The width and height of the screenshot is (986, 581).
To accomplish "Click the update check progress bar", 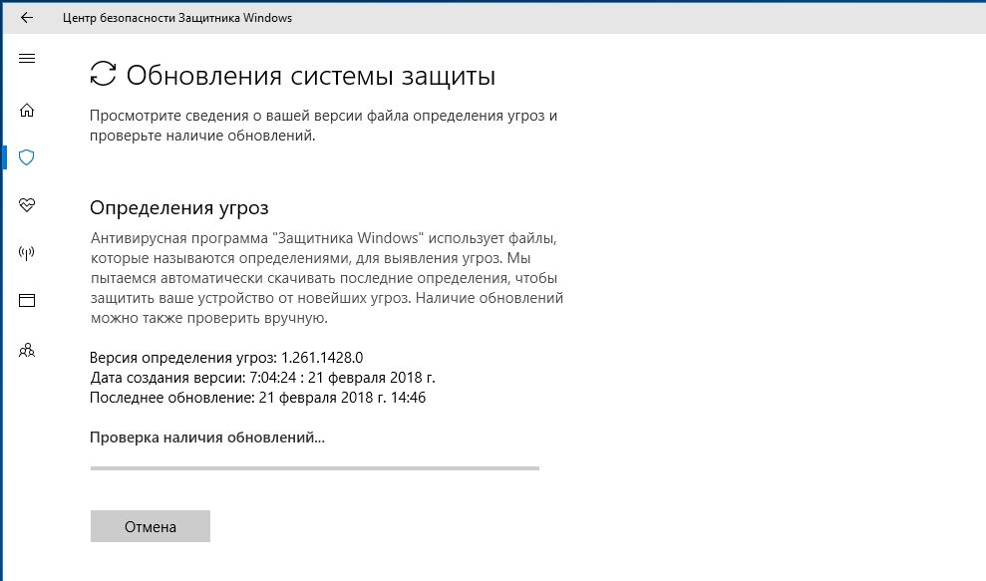I will (x=315, y=467).
